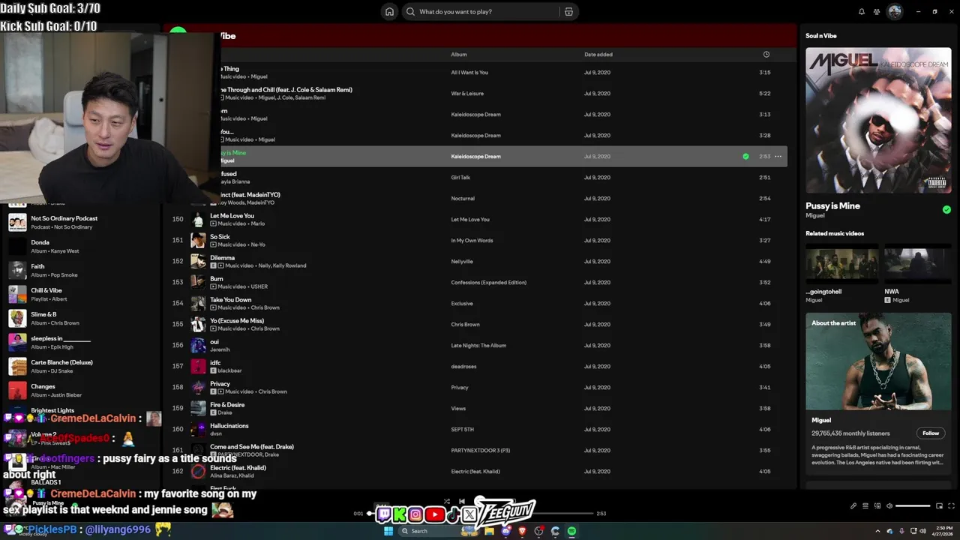
Task: Open the Windows Start menu
Action: [x=388, y=531]
